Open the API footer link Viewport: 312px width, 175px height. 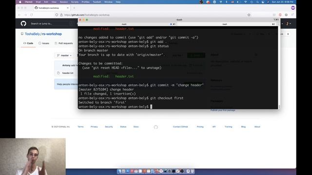214,126
